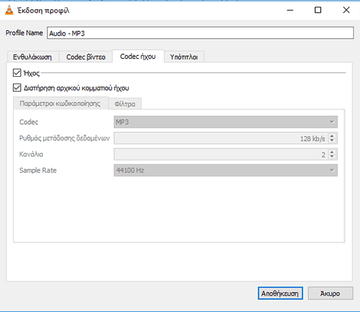Maximize the Έκδοση προφίλ window
Viewport: 360px width, 312px height.
coord(318,10)
